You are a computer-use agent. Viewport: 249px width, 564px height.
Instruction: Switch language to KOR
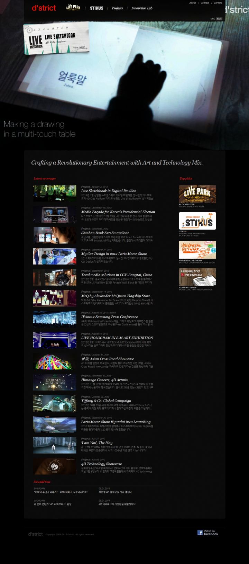(219, 19)
